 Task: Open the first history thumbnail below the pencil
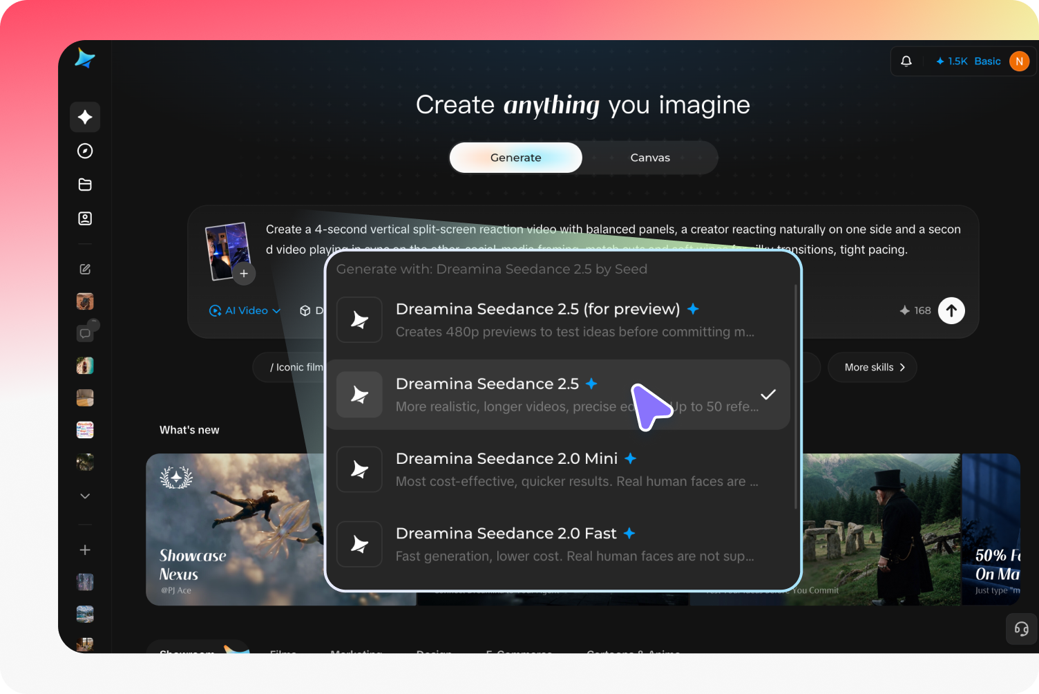click(85, 301)
